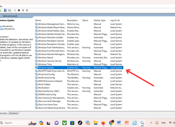This screenshot has height=127, width=175.
Task: Click the Windows Search service gear icon
Action: pos(36,57)
